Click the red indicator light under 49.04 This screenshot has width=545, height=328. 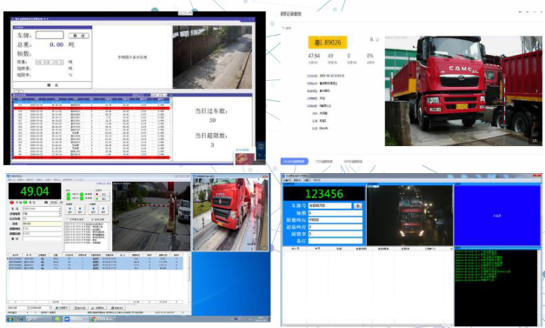[12, 203]
